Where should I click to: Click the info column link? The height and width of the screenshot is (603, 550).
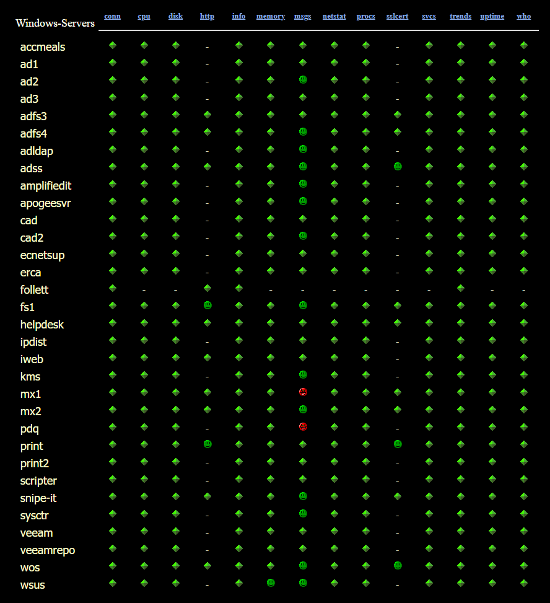tap(238, 16)
